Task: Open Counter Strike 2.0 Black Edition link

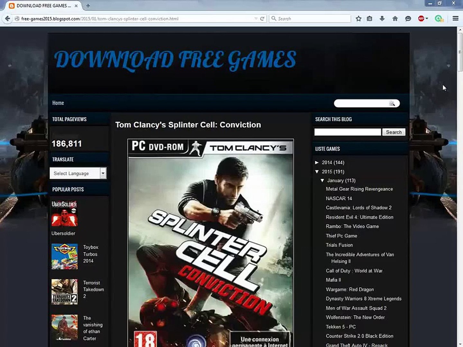Action: tap(359, 336)
